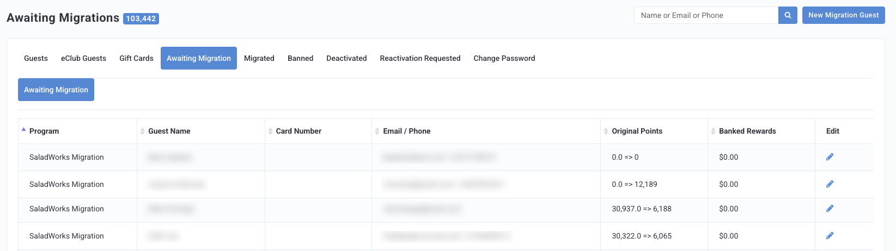Sort table by Program column
Screen dimensions: 896x251
pos(44,131)
